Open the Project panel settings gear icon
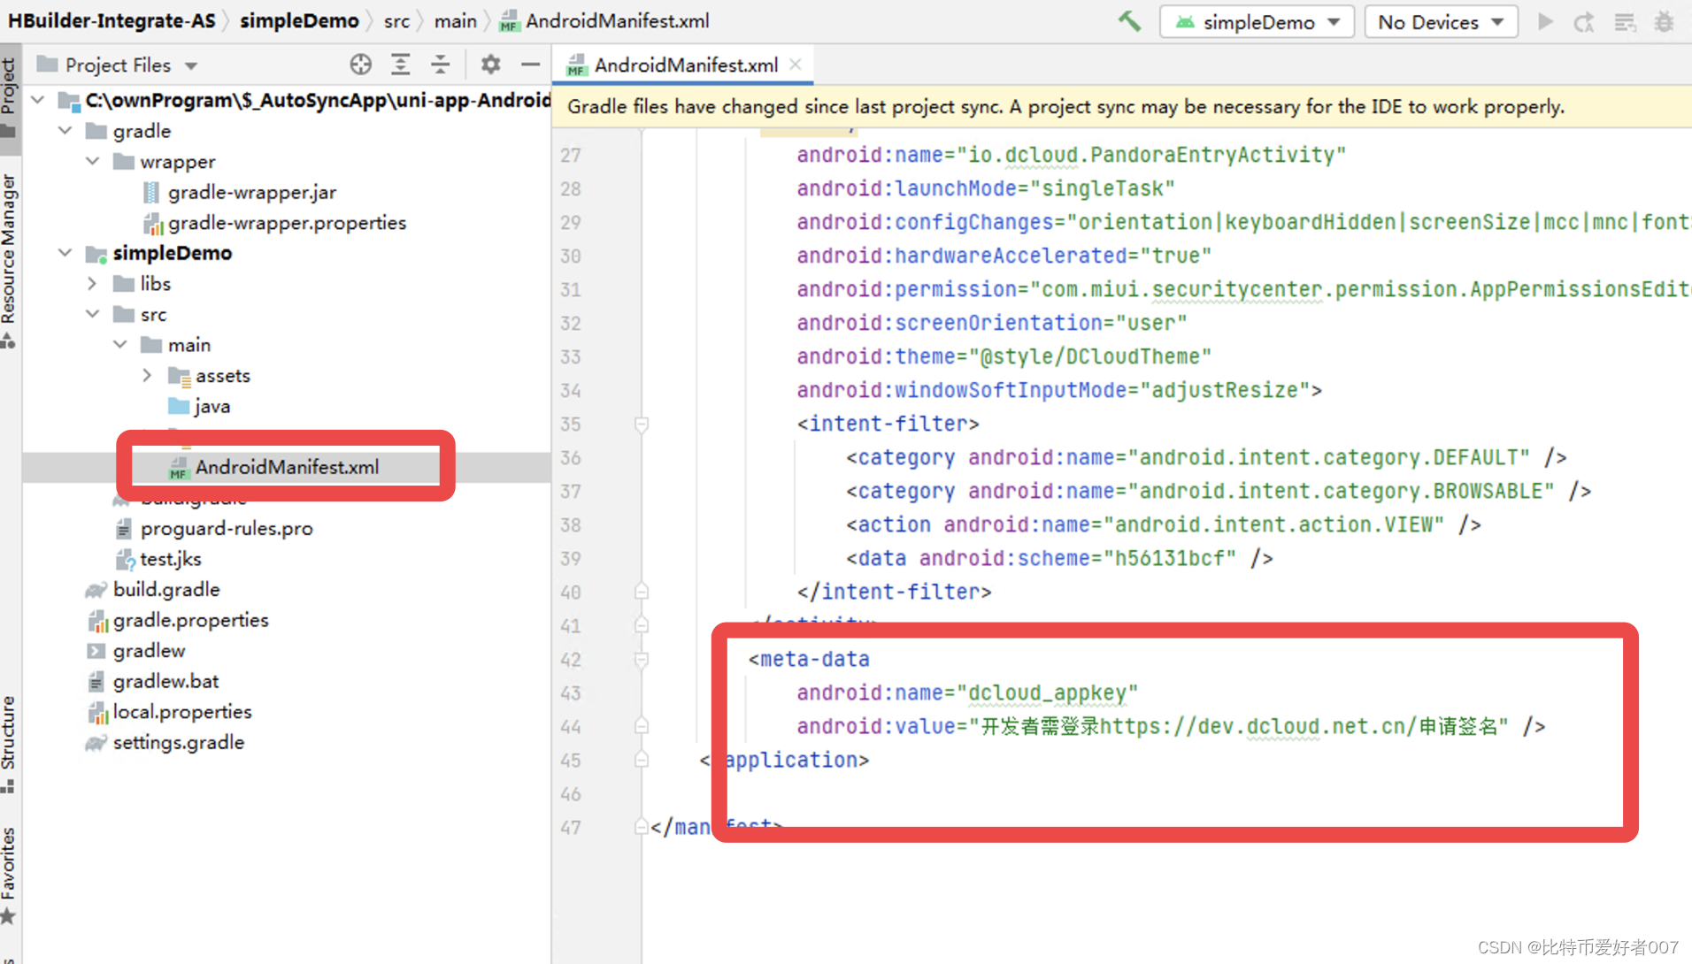The width and height of the screenshot is (1692, 964). [x=489, y=64]
